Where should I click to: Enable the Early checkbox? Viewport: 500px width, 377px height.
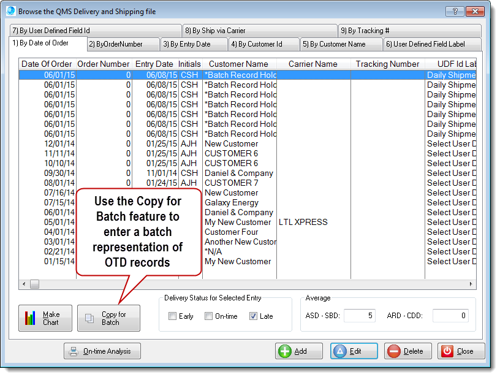173,316
